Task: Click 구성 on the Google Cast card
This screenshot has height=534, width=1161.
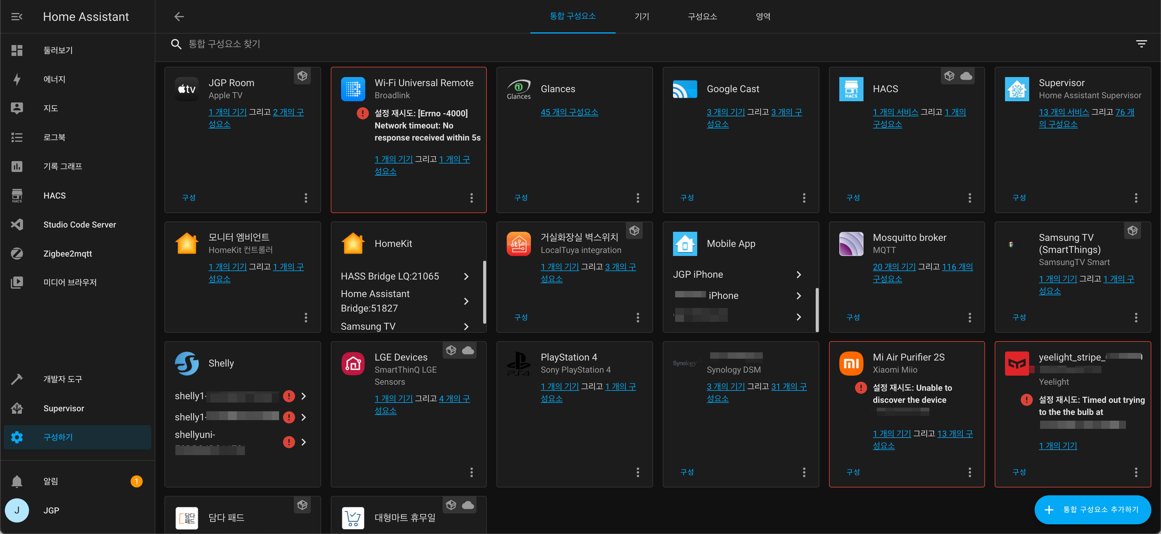Action: click(x=687, y=198)
